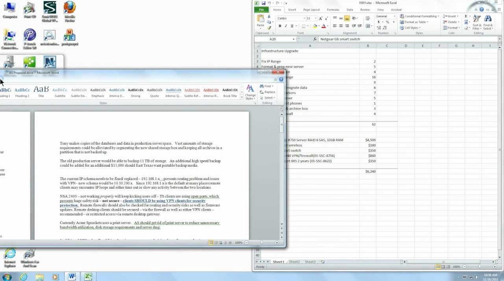Click the insert function fx icon
This screenshot has height=281, width=504.
point(315,39)
